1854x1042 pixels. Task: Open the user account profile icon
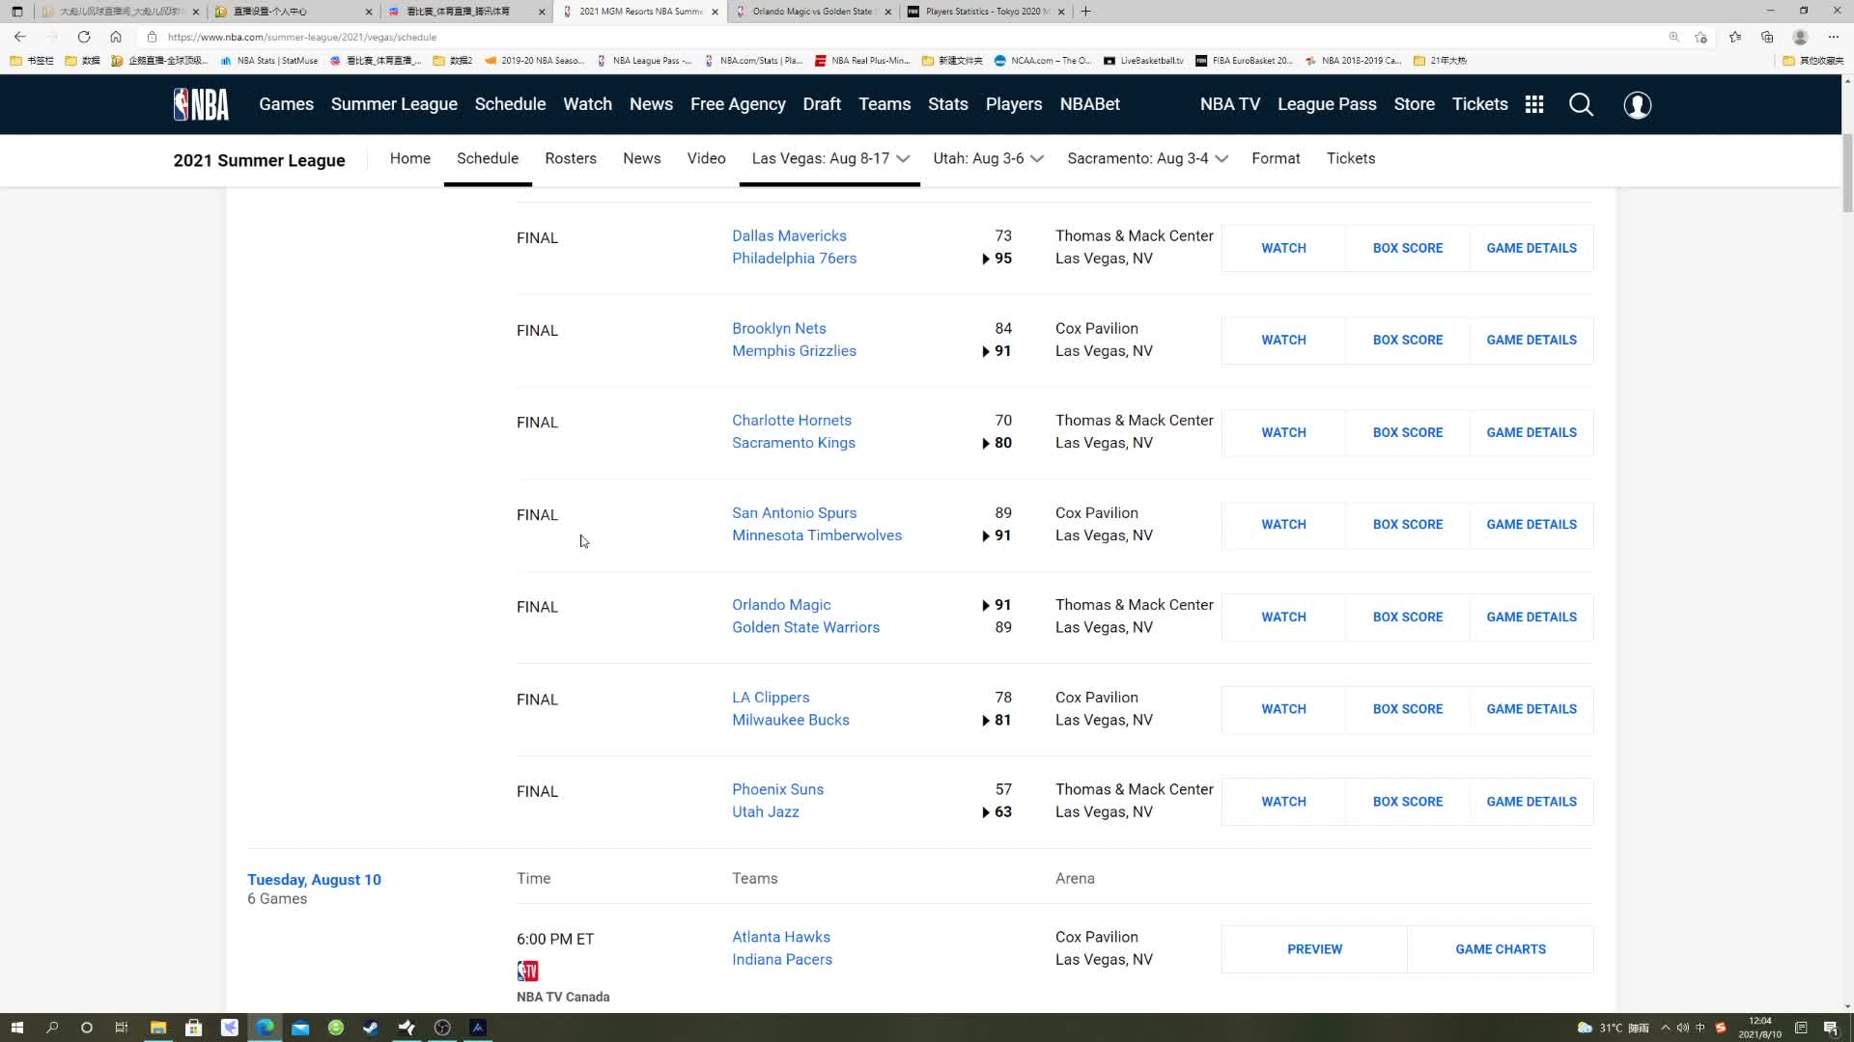(x=1637, y=104)
